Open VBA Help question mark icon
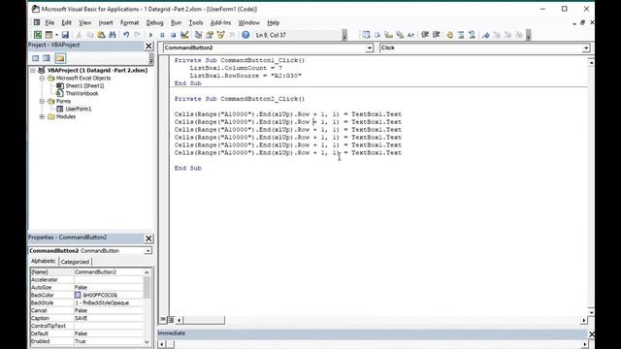Viewport: 621px width, 349px height. (x=245, y=35)
